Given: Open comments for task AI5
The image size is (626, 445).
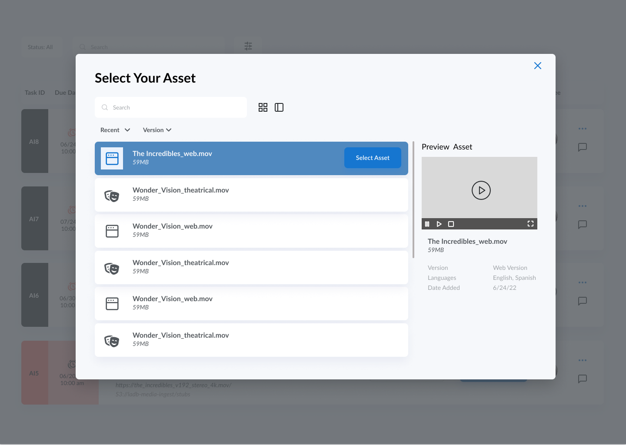Looking at the screenshot, I should click(x=583, y=379).
